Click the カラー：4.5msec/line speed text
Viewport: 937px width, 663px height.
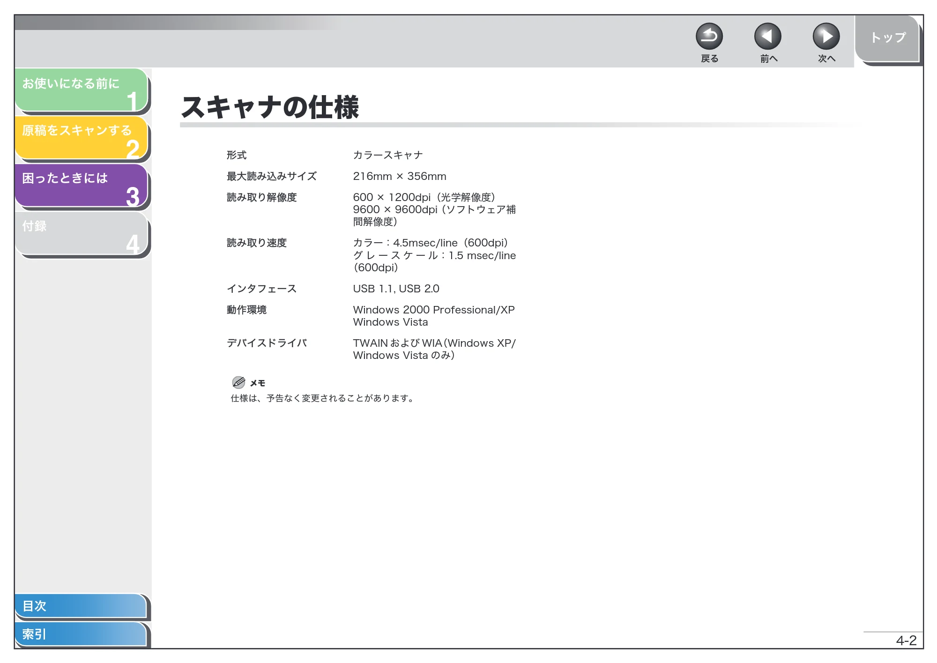[431, 243]
